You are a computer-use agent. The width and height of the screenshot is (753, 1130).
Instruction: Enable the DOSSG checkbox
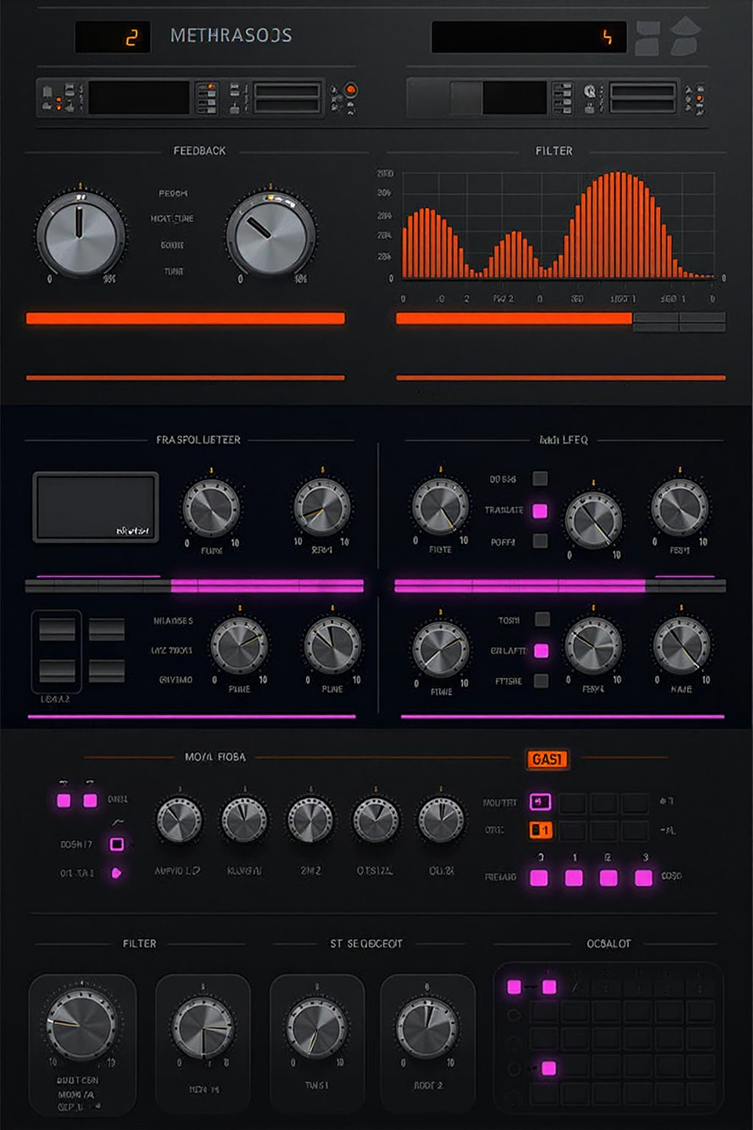pos(540,479)
